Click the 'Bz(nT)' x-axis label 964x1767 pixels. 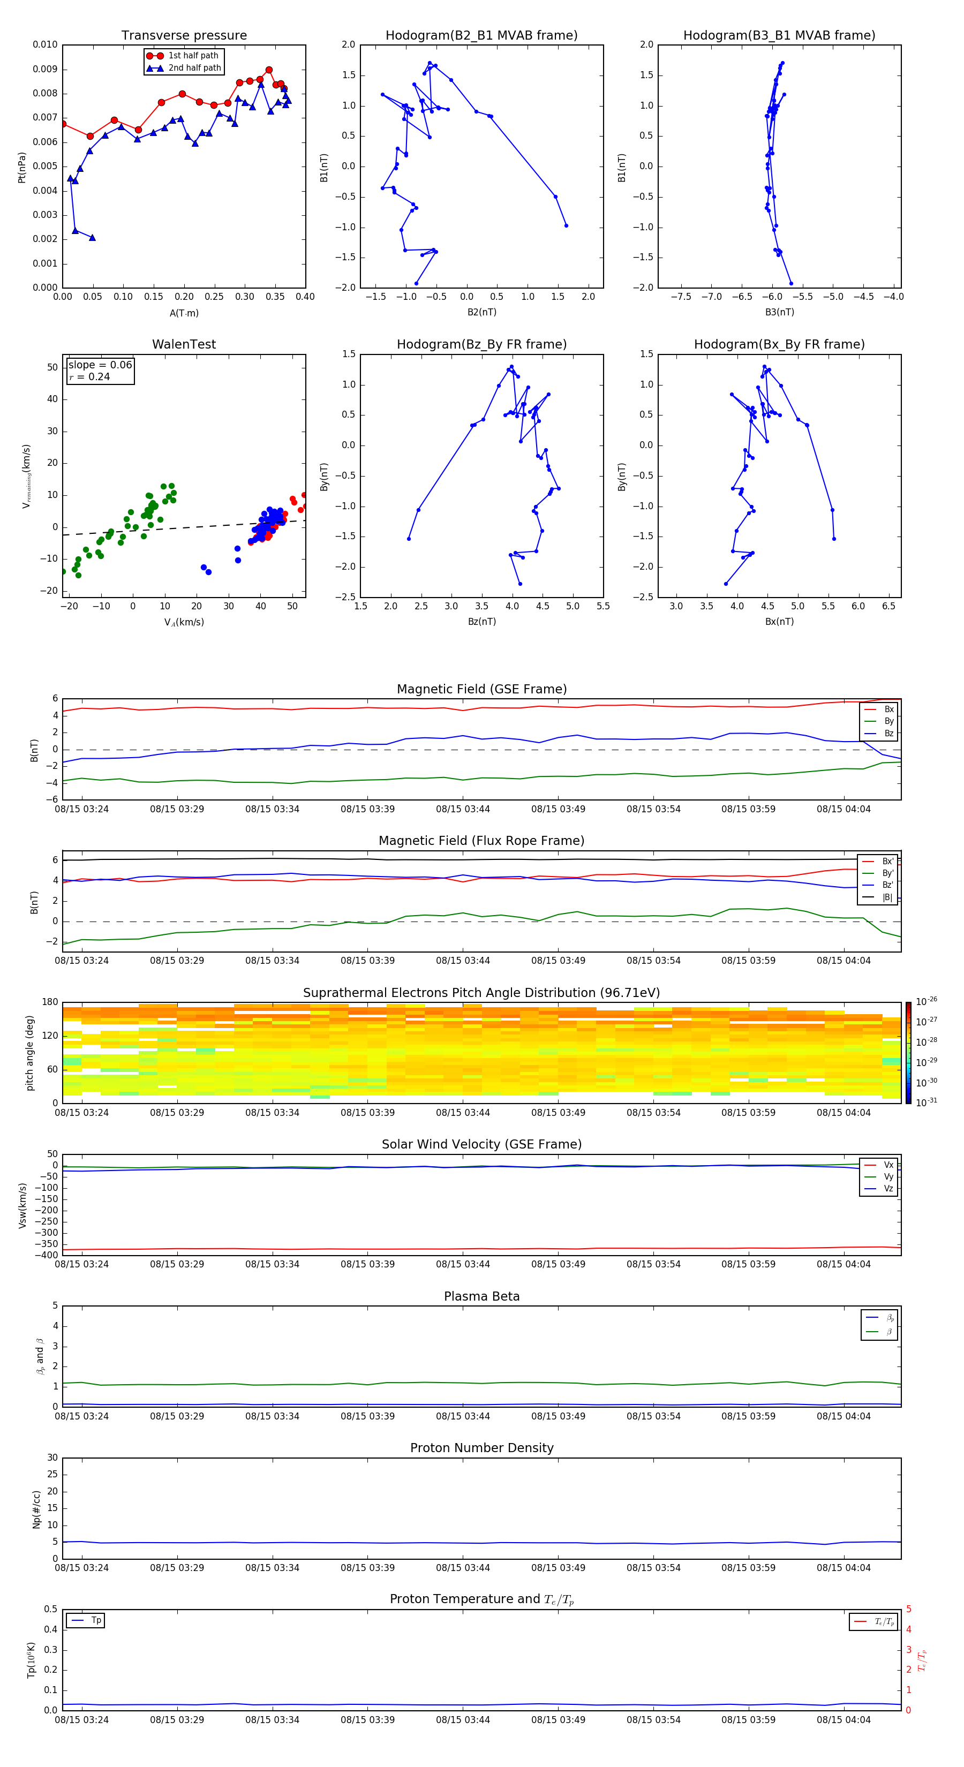pos(481,622)
